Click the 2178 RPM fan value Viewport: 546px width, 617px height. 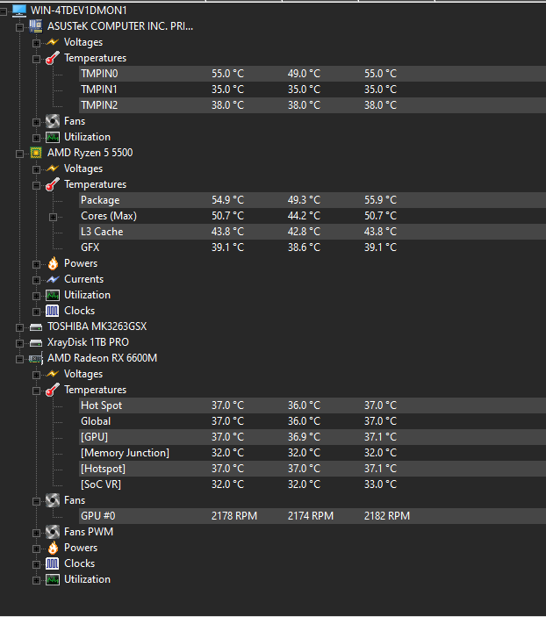coord(234,516)
